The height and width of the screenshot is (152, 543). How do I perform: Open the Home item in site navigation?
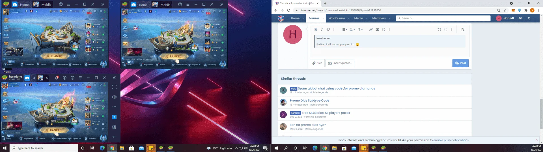click(x=295, y=18)
